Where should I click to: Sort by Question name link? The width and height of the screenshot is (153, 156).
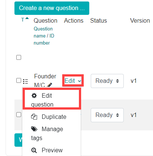click(x=43, y=32)
